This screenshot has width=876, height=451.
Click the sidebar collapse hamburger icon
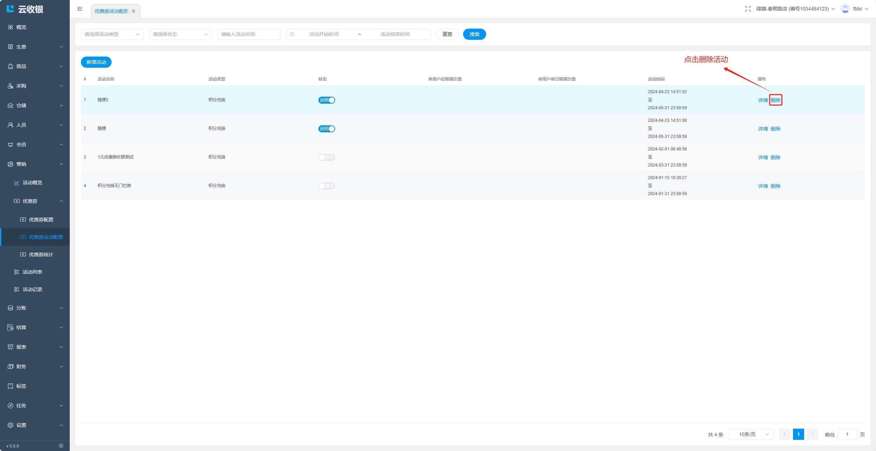(x=80, y=9)
